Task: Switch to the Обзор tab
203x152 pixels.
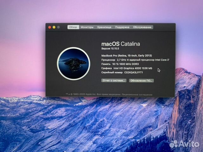Action: tap(73, 27)
